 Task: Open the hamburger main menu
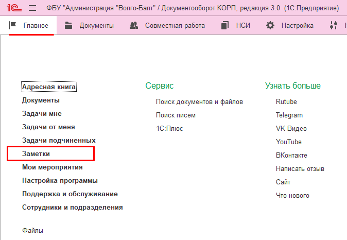tap(32, 8)
